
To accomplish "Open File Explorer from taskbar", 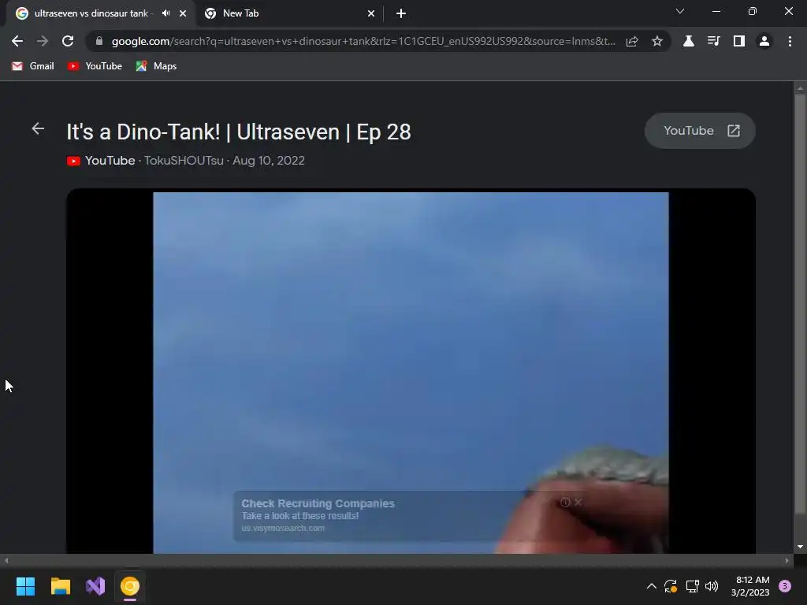I will pyautogui.click(x=60, y=586).
